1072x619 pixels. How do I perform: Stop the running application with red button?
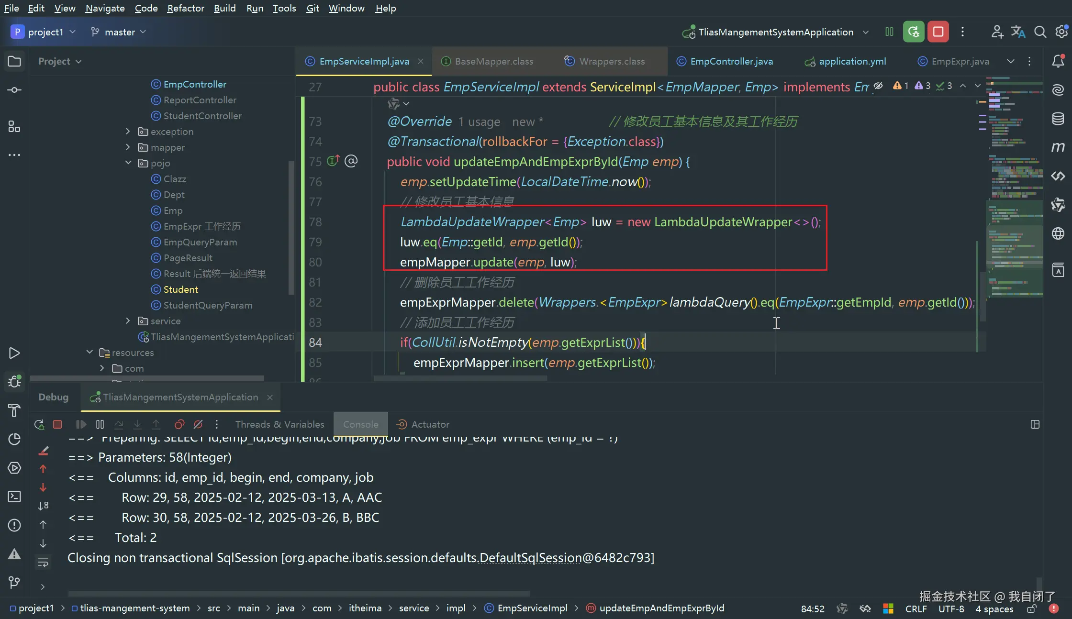(938, 32)
